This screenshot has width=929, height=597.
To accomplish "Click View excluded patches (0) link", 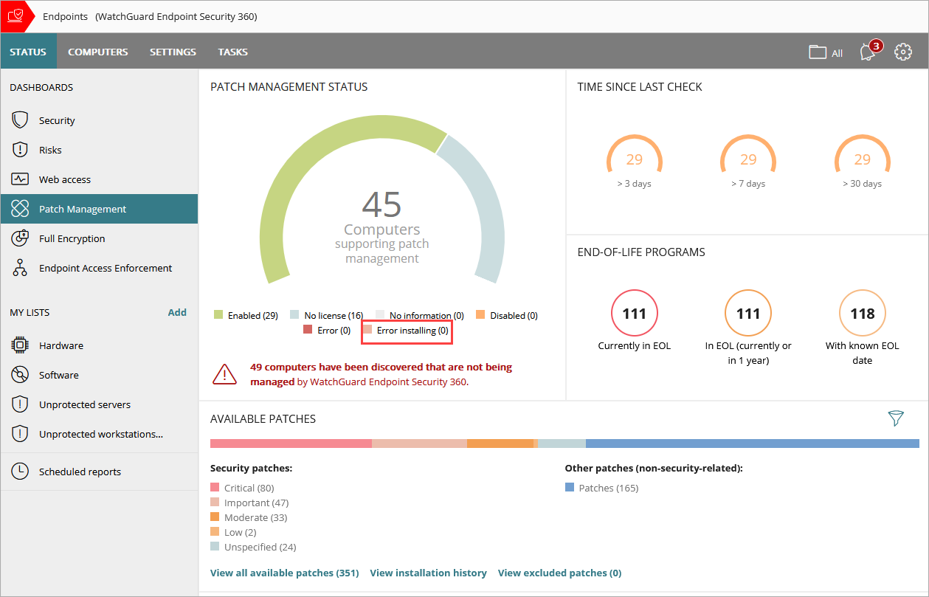I will 559,573.
